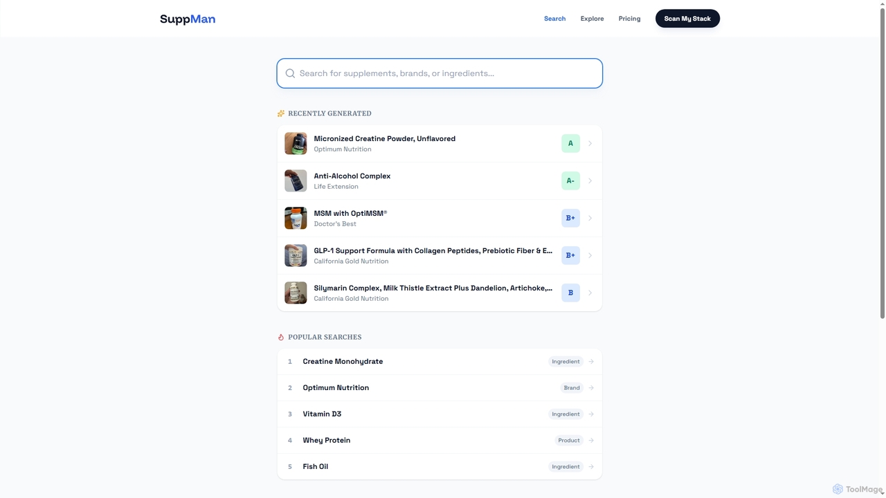Image resolution: width=886 pixels, height=498 pixels.
Task: Select the Vitamin D3 popular search
Action: [440, 414]
